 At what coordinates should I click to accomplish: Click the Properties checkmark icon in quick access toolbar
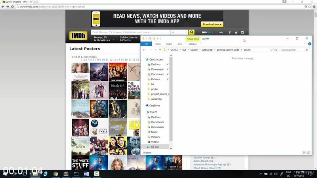(x=150, y=38)
